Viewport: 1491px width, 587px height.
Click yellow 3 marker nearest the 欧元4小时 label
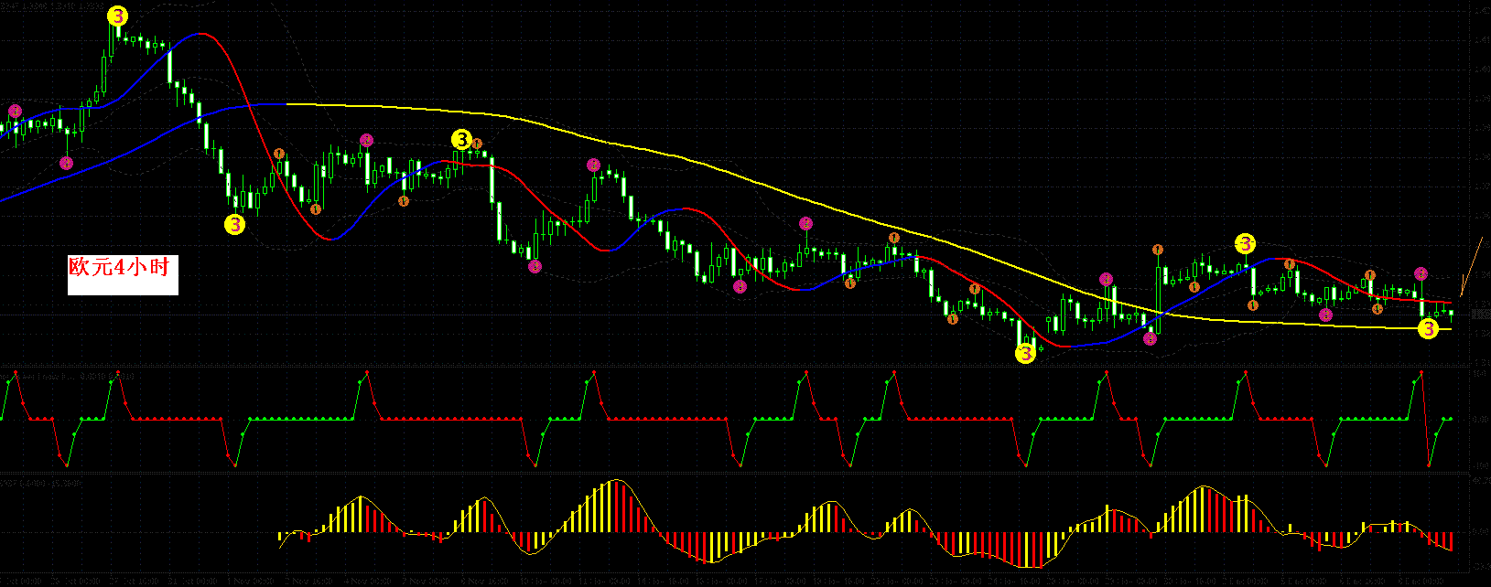(x=235, y=224)
